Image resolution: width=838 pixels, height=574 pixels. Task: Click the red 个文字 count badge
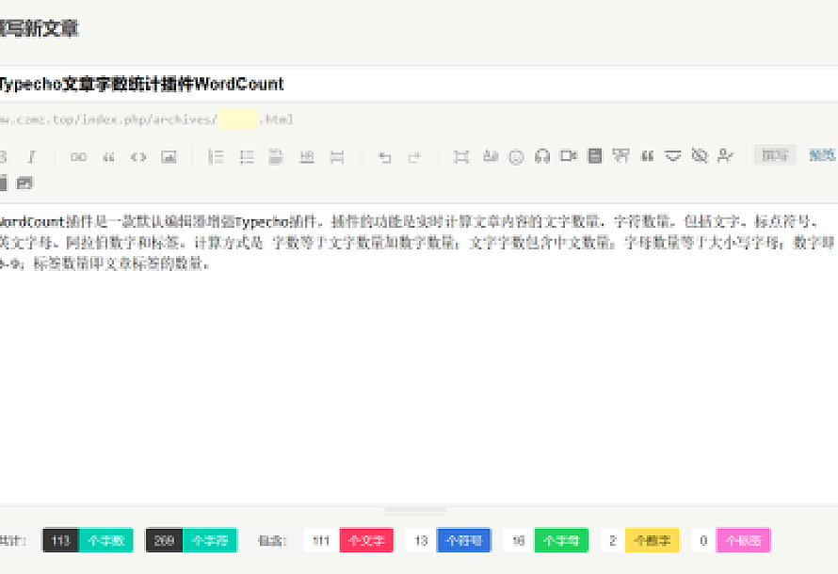365,540
